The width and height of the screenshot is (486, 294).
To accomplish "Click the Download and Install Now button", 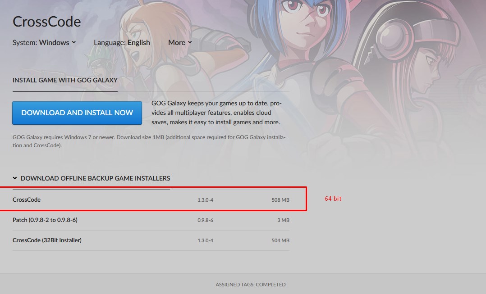I will click(77, 113).
